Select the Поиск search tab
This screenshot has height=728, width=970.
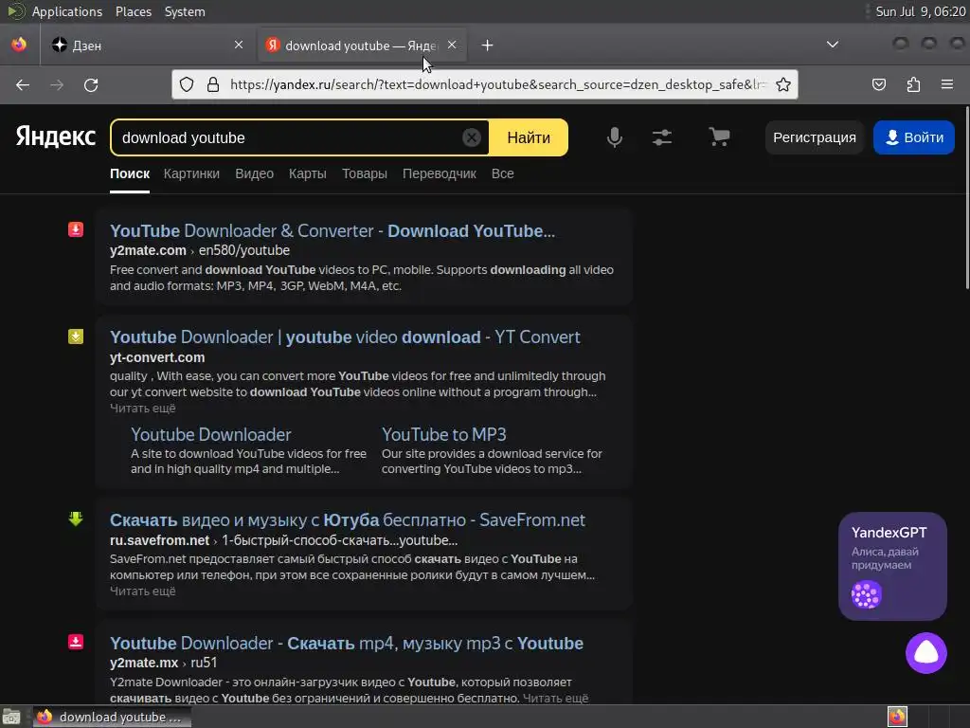130,174
